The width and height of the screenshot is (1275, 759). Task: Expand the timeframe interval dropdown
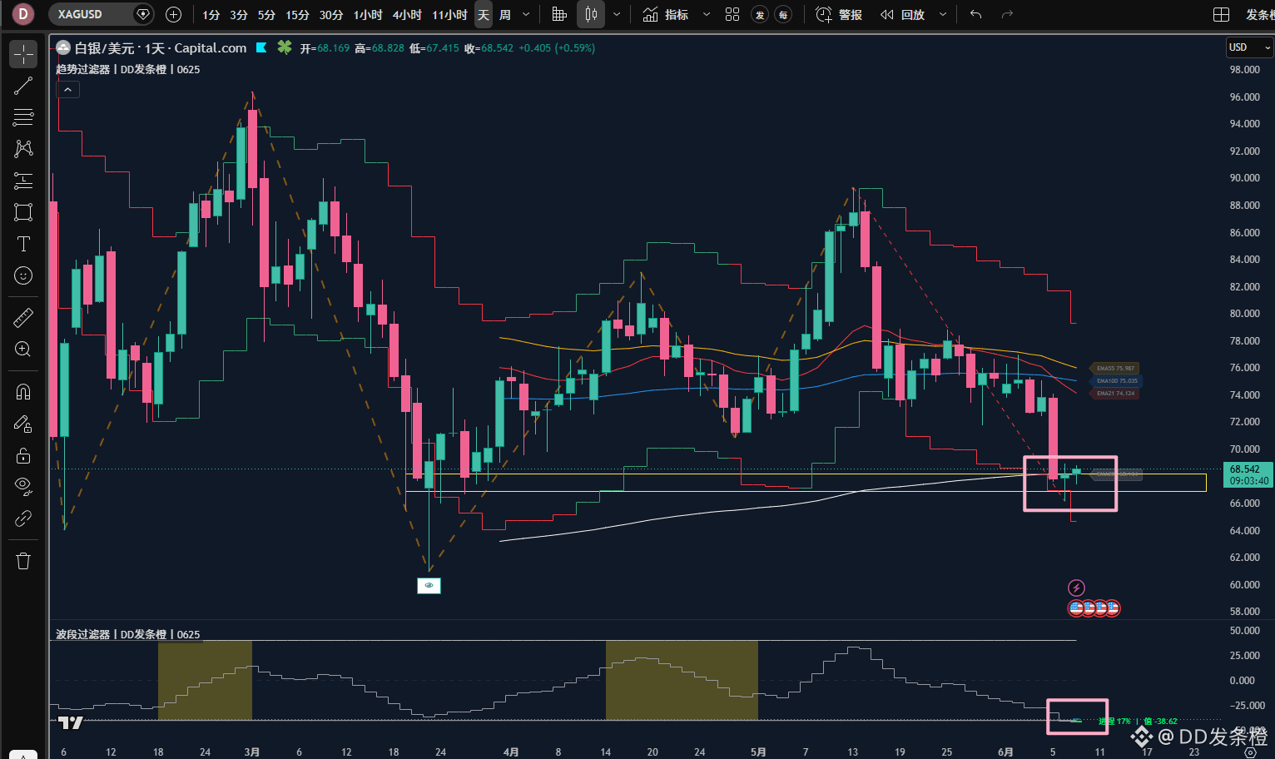[526, 15]
